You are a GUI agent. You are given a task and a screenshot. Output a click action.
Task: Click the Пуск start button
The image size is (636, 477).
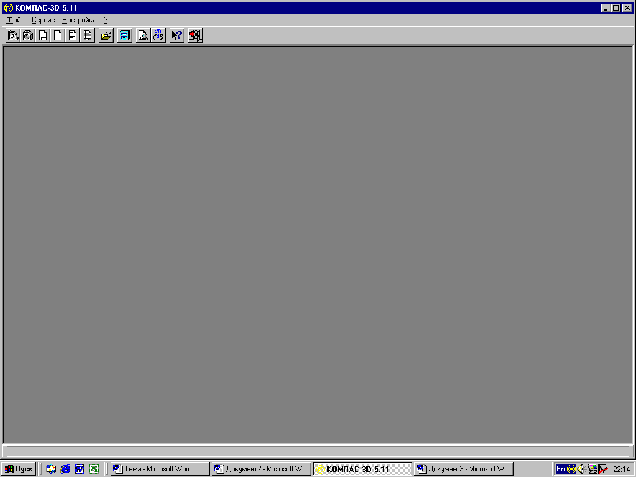[x=19, y=469]
